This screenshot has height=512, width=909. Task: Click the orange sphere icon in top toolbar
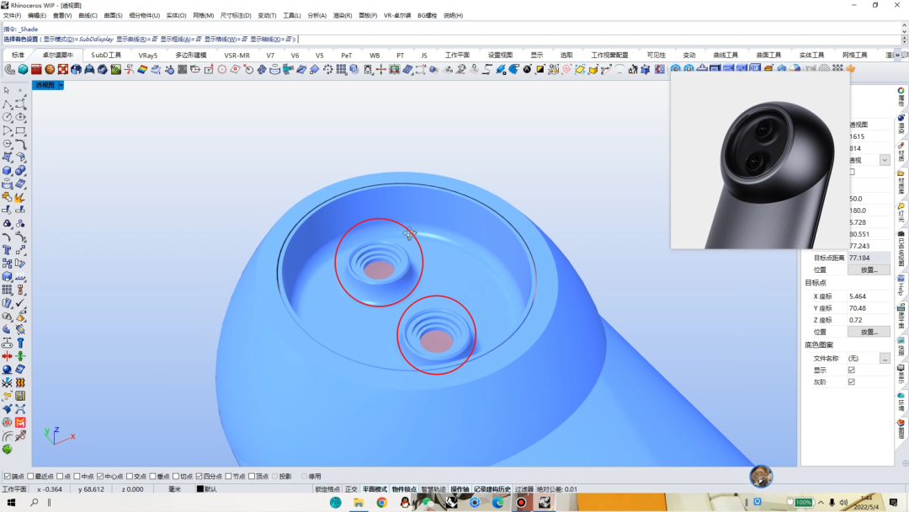[x=50, y=70]
